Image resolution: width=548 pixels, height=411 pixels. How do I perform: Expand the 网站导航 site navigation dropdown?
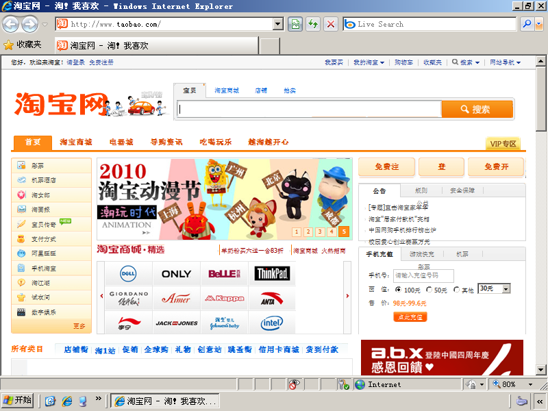[505, 62]
